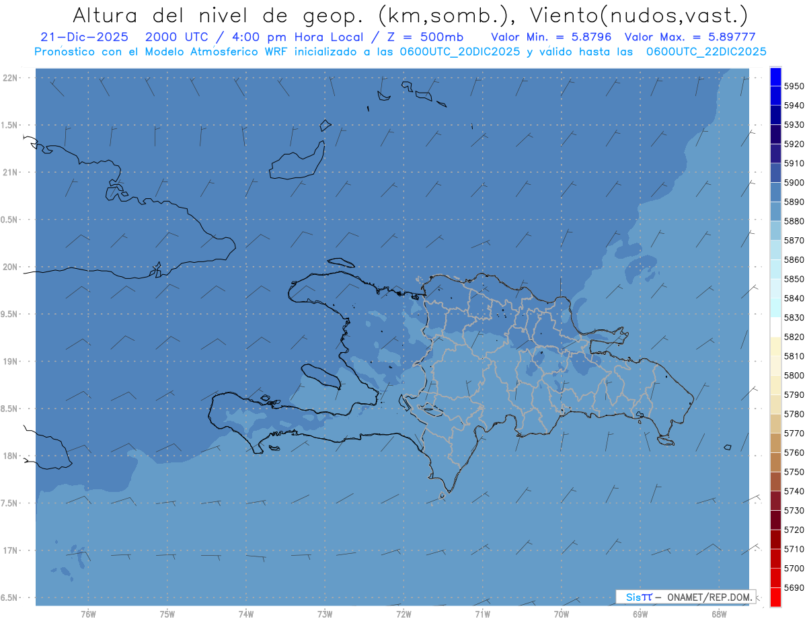Click the '5710' colorbar value

coord(794,549)
